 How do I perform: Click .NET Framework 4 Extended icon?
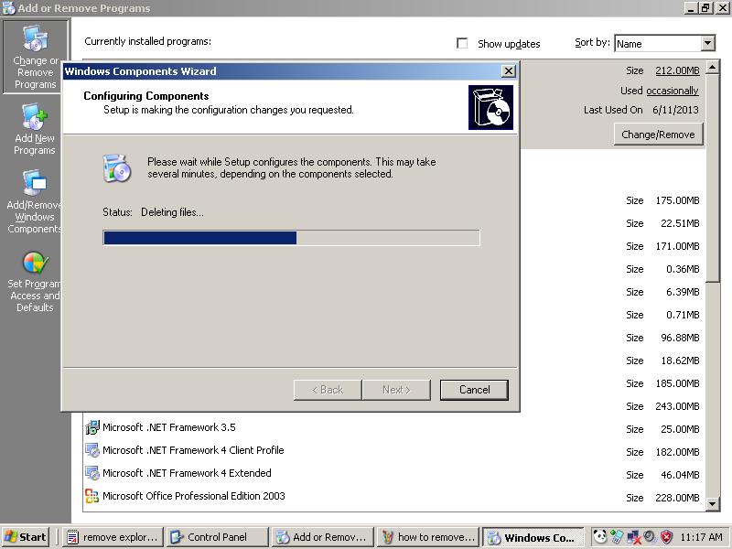click(x=92, y=473)
